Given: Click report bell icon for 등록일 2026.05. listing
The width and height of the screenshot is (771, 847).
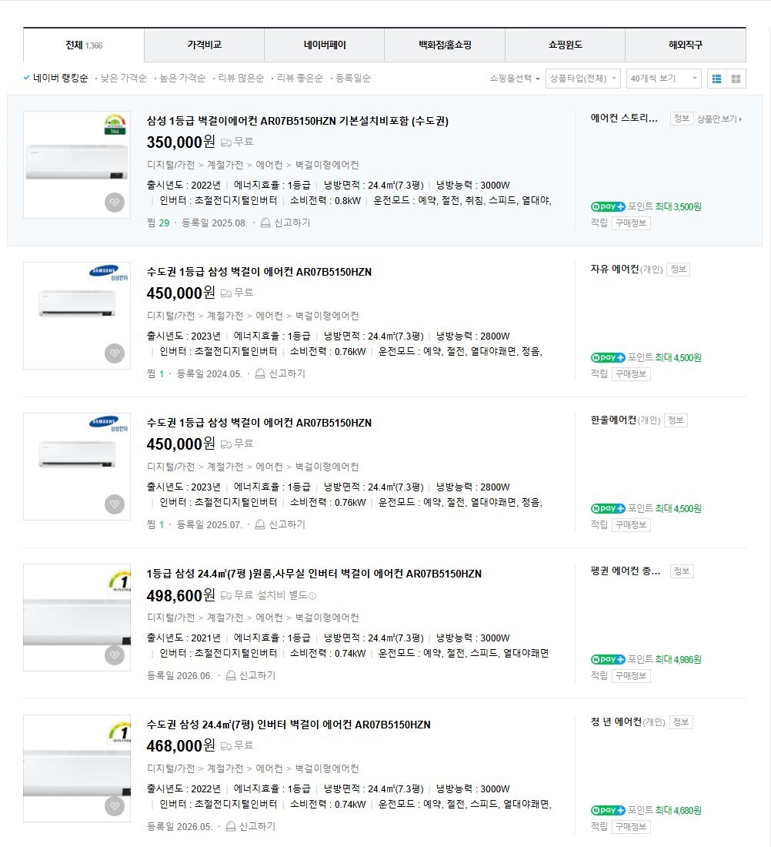Looking at the screenshot, I should pos(231,826).
